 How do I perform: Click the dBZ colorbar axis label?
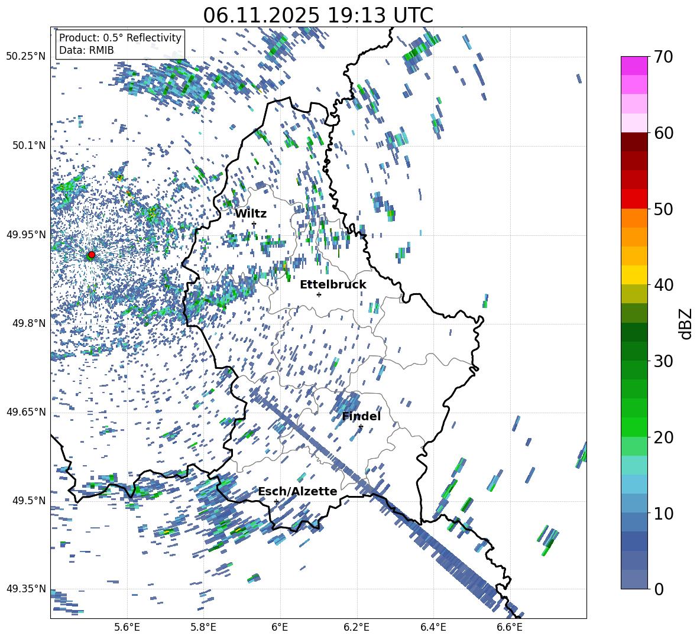pos(686,323)
